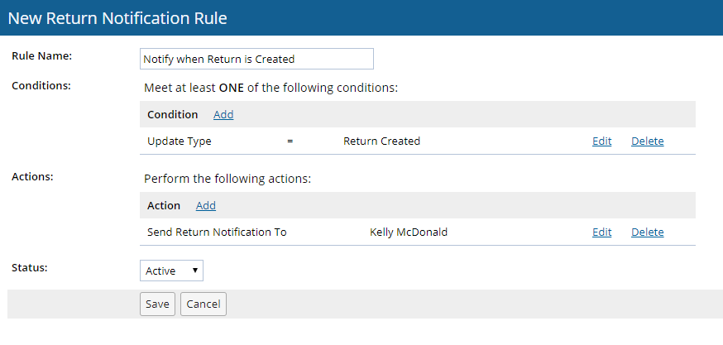Delete the Return Created condition
723x345 pixels.
click(647, 141)
